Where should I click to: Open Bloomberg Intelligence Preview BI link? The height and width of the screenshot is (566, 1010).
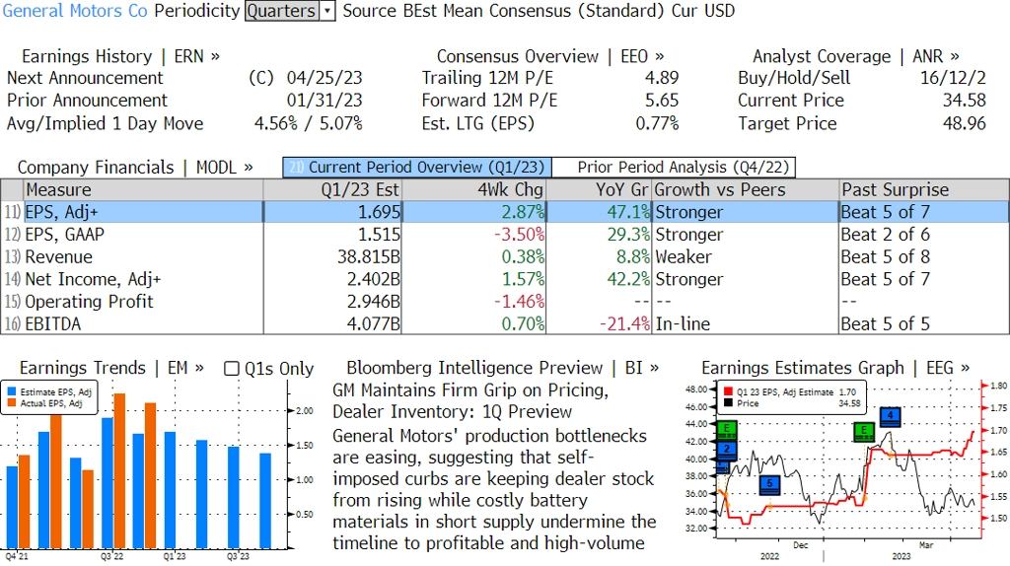point(502,368)
